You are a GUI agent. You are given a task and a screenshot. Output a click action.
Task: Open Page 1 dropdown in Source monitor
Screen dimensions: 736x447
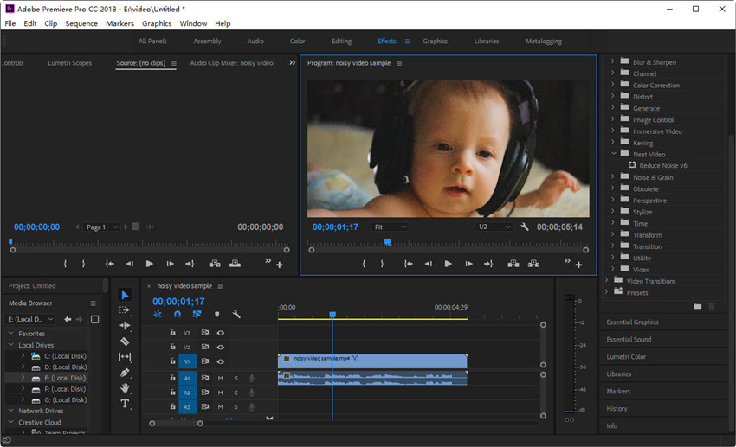click(x=101, y=227)
